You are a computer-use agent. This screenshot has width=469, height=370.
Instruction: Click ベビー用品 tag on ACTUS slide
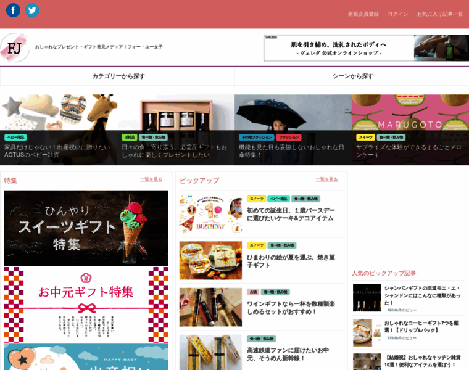[x=15, y=137]
